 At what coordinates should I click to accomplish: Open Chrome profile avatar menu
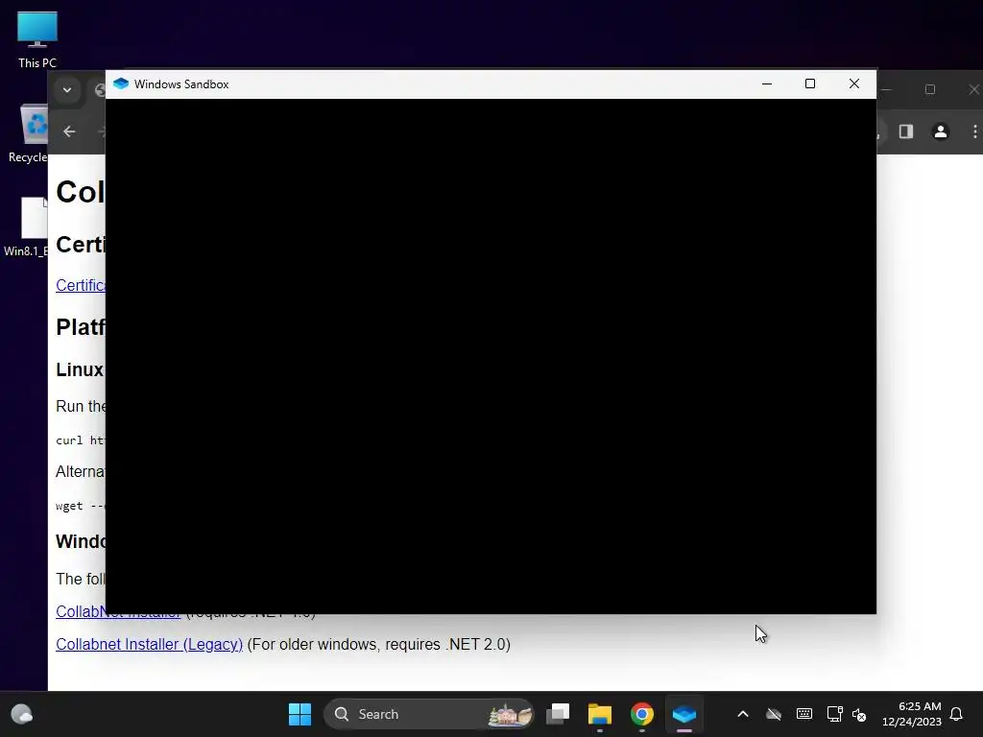click(x=941, y=131)
